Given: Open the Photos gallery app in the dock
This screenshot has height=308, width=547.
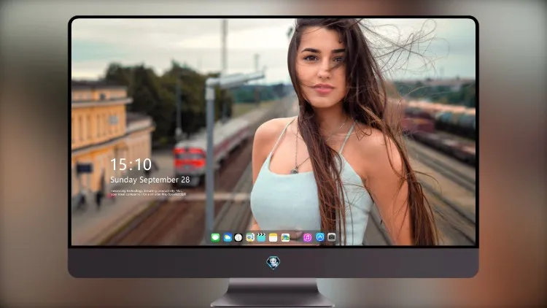Looking at the screenshot, I should pyautogui.click(x=285, y=237).
